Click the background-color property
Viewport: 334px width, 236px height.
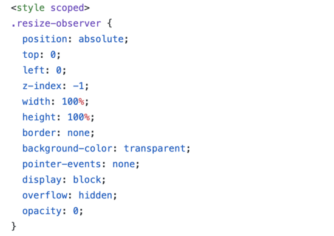pyautogui.click(x=67, y=148)
